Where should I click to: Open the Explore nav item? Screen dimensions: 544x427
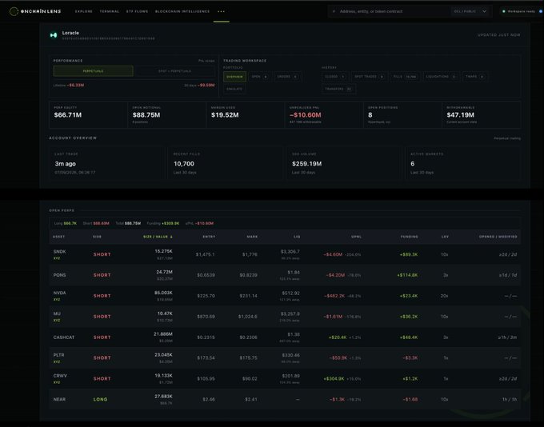coord(84,11)
